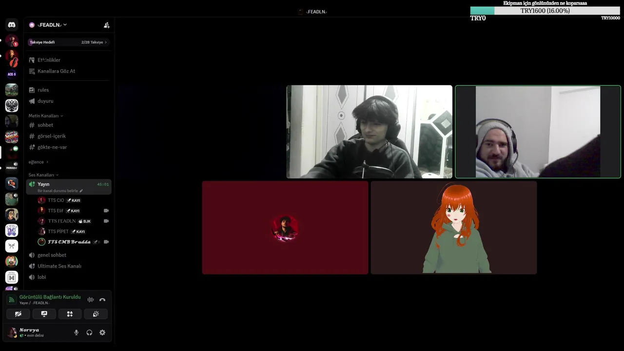Open the soundboard button
The height and width of the screenshot is (351, 624).
(x=96, y=314)
